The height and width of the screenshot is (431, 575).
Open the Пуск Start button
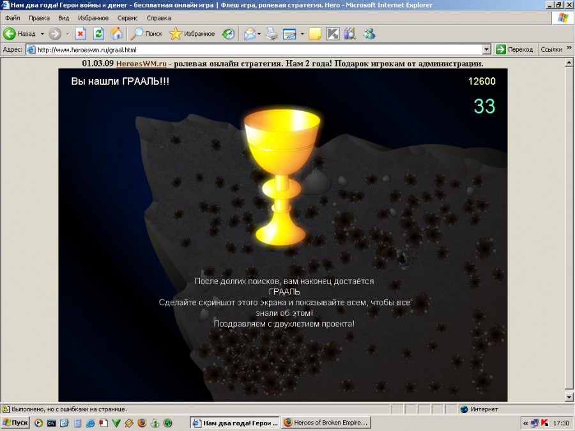coord(15,423)
